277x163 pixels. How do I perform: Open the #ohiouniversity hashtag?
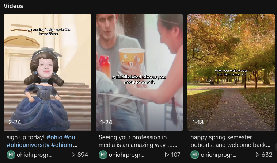28,145
